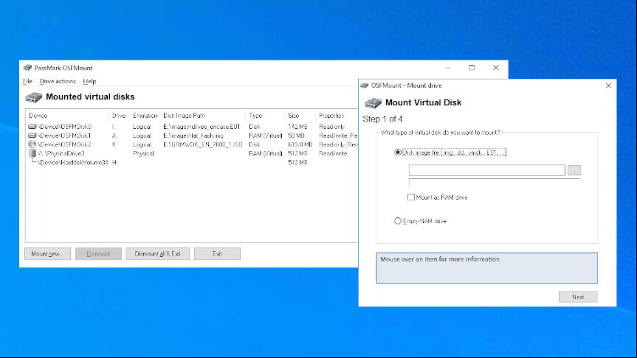Click the Mount new... button

(x=47, y=254)
